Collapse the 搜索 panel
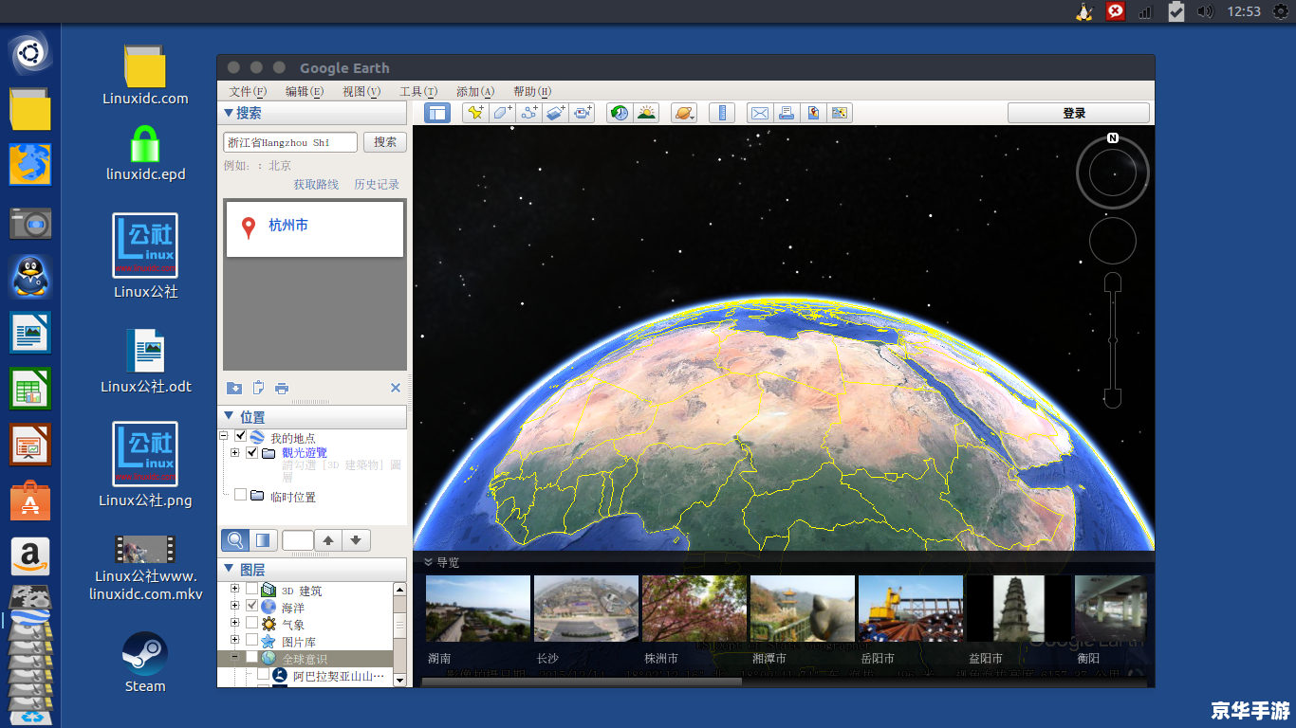 click(229, 113)
